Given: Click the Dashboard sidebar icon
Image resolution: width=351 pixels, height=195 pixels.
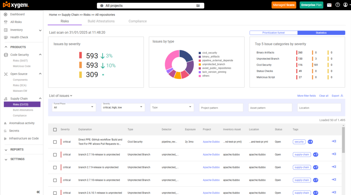Looking at the screenshot, I should point(5,14).
